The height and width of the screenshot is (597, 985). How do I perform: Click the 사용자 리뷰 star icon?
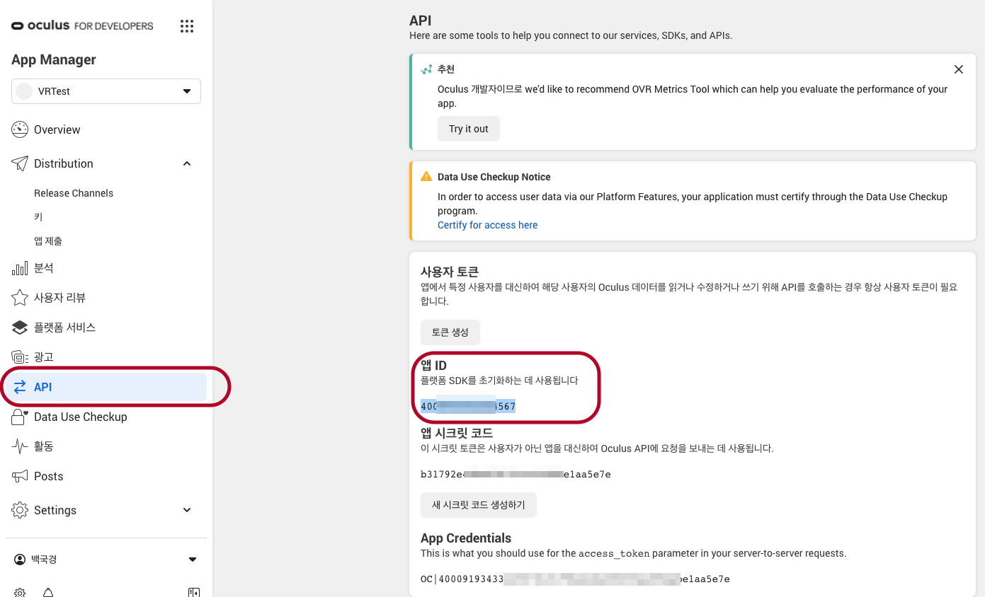tap(20, 298)
